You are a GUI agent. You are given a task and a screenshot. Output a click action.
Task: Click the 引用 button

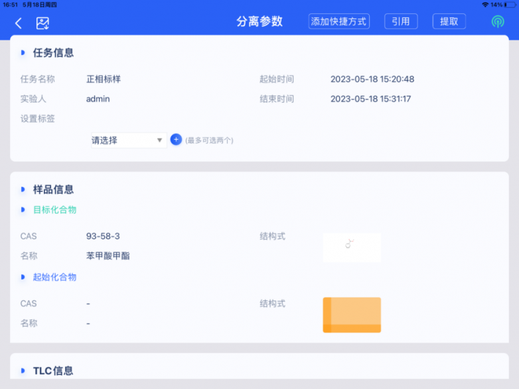click(401, 21)
